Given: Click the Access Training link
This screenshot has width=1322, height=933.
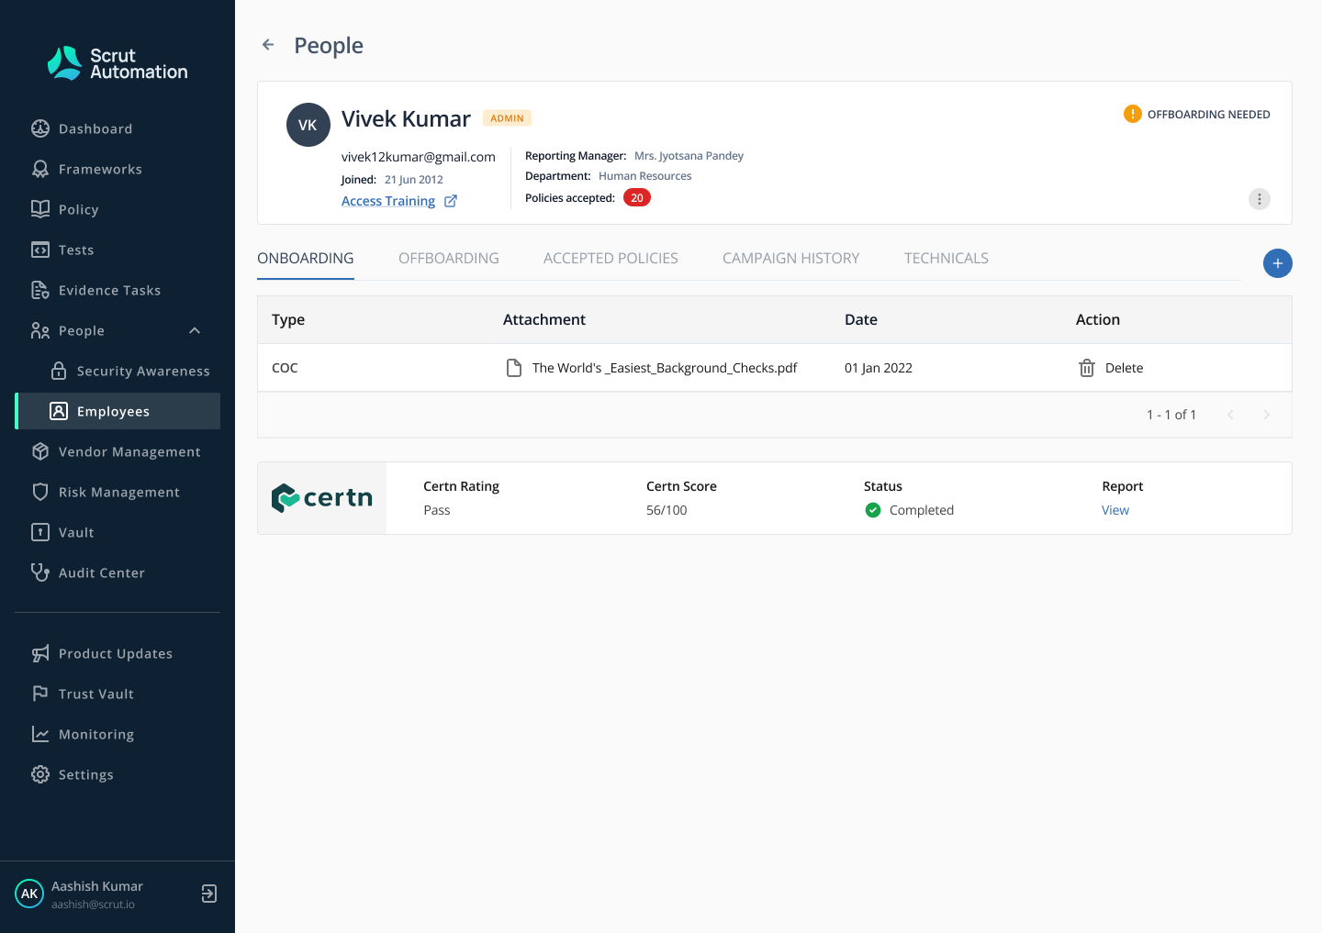Looking at the screenshot, I should [388, 201].
